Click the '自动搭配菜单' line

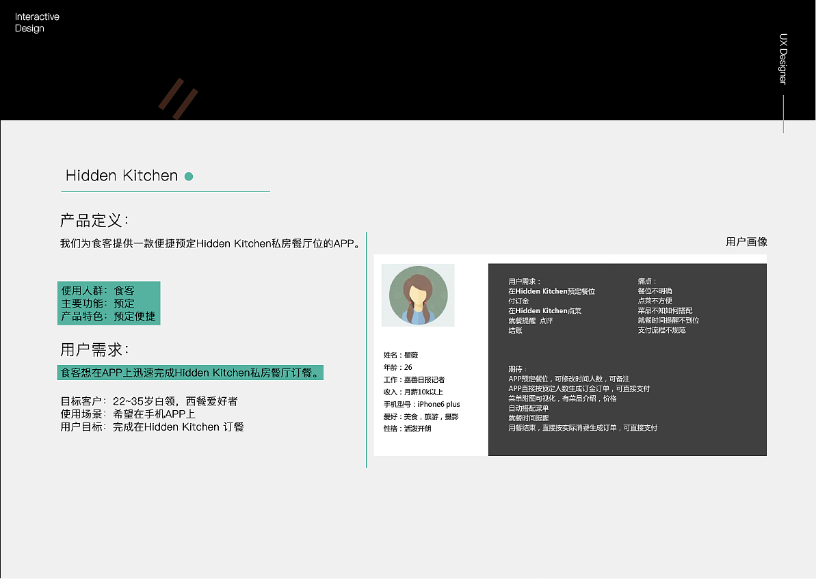coord(529,408)
